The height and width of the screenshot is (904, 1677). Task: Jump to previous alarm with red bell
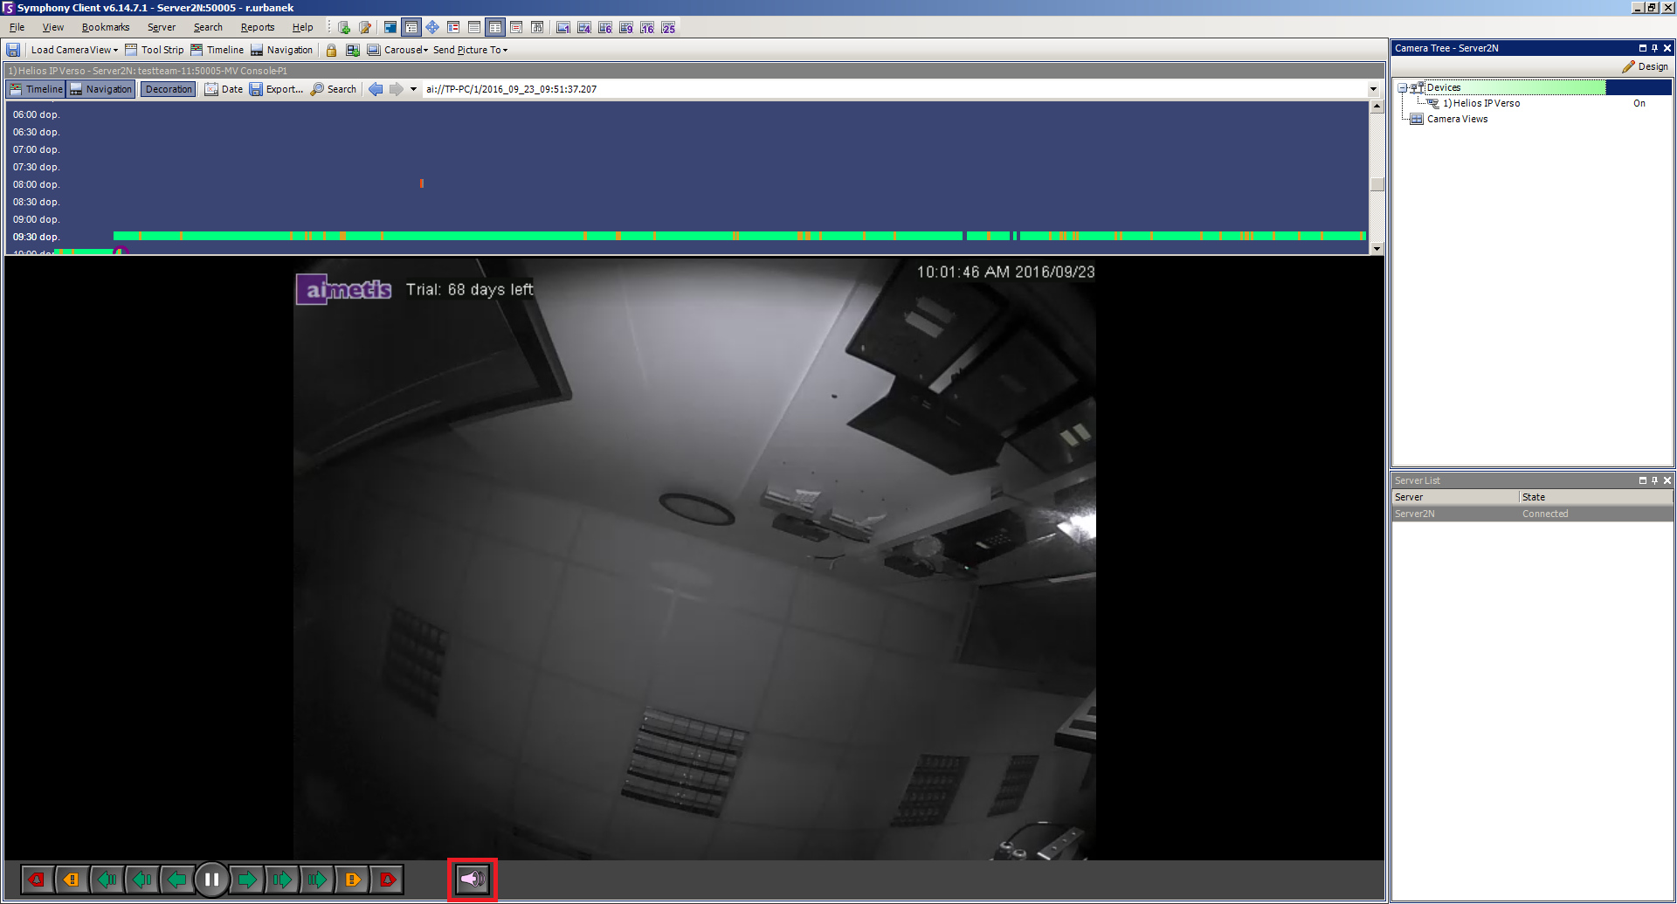tap(37, 880)
